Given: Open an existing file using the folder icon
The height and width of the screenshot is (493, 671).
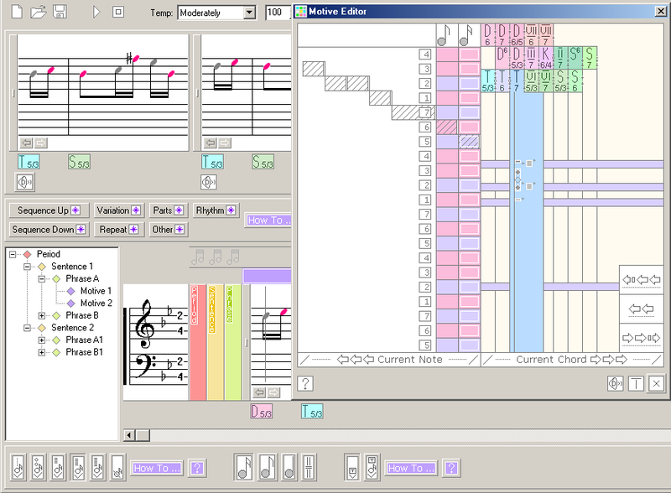Looking at the screenshot, I should click(x=40, y=11).
